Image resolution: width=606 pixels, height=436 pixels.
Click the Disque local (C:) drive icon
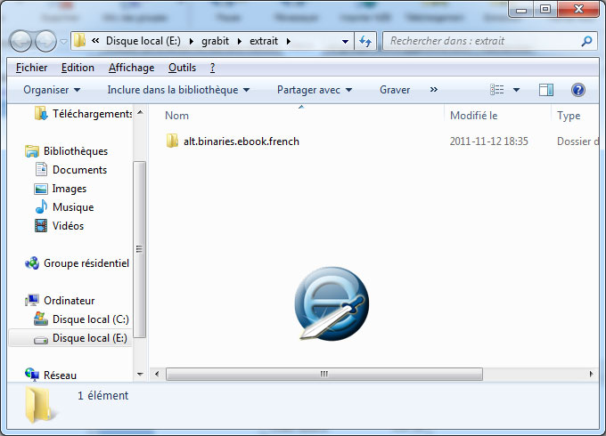point(41,319)
